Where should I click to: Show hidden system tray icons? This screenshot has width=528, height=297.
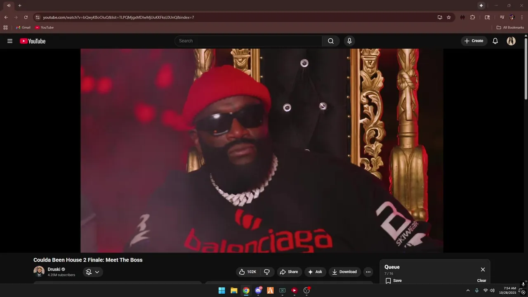pyautogui.click(x=468, y=290)
